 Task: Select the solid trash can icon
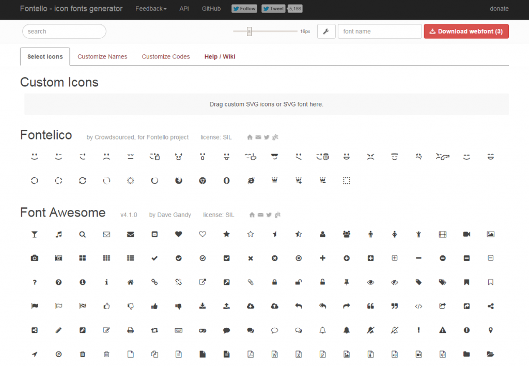click(x=82, y=354)
